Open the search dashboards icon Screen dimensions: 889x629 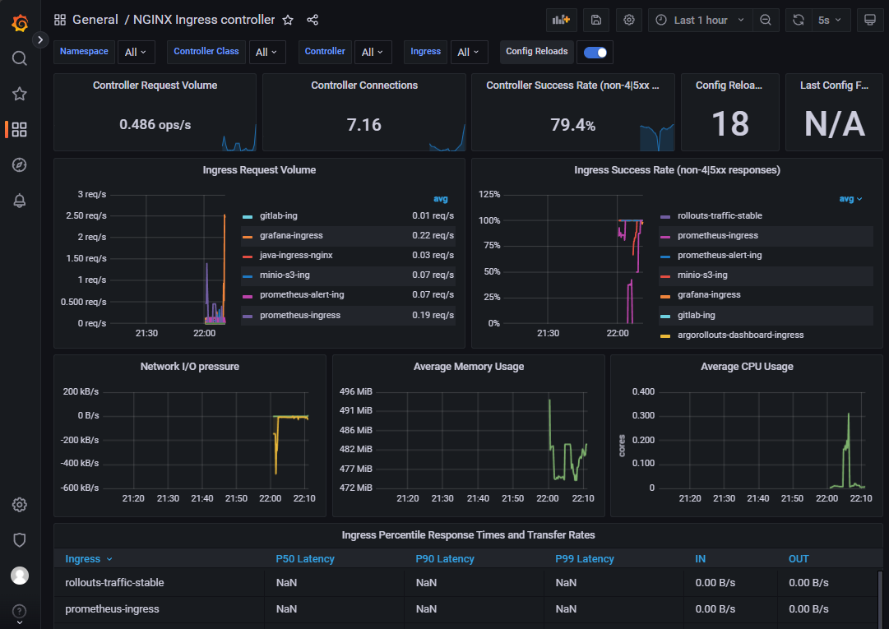tap(19, 58)
